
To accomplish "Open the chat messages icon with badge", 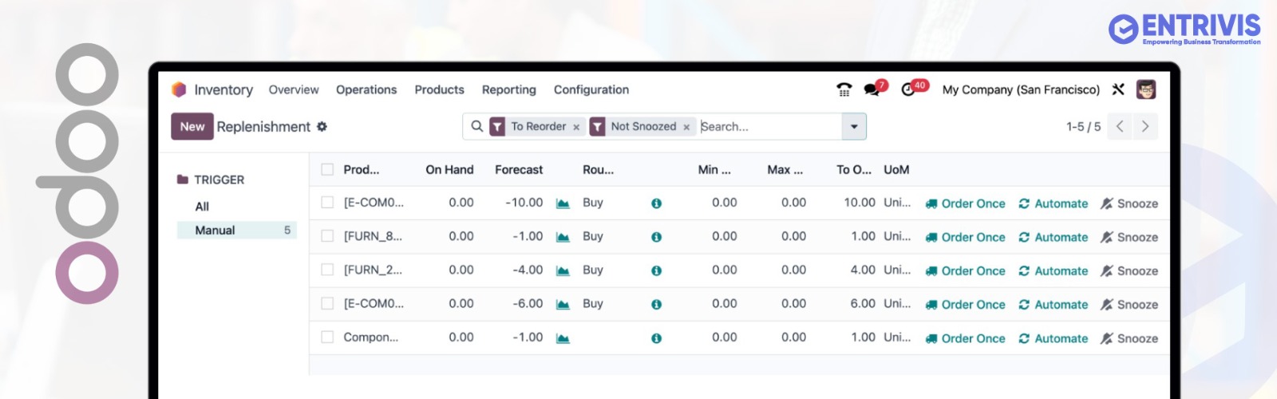I will pyautogui.click(x=872, y=89).
